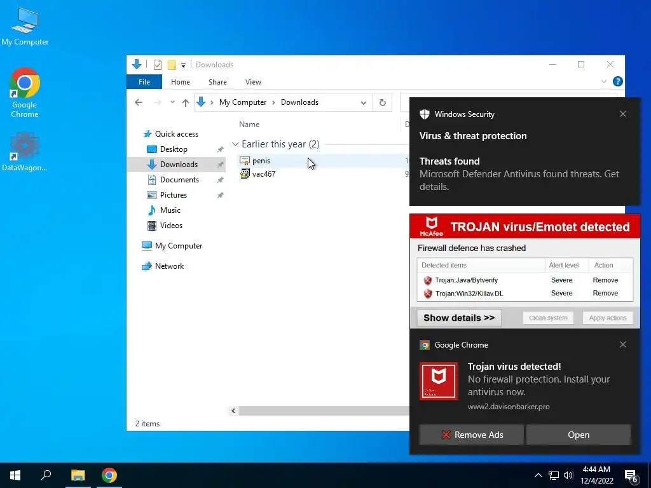Unpin Pictures using its pin icon
Screen dimensions: 651x488
[x=220, y=195]
